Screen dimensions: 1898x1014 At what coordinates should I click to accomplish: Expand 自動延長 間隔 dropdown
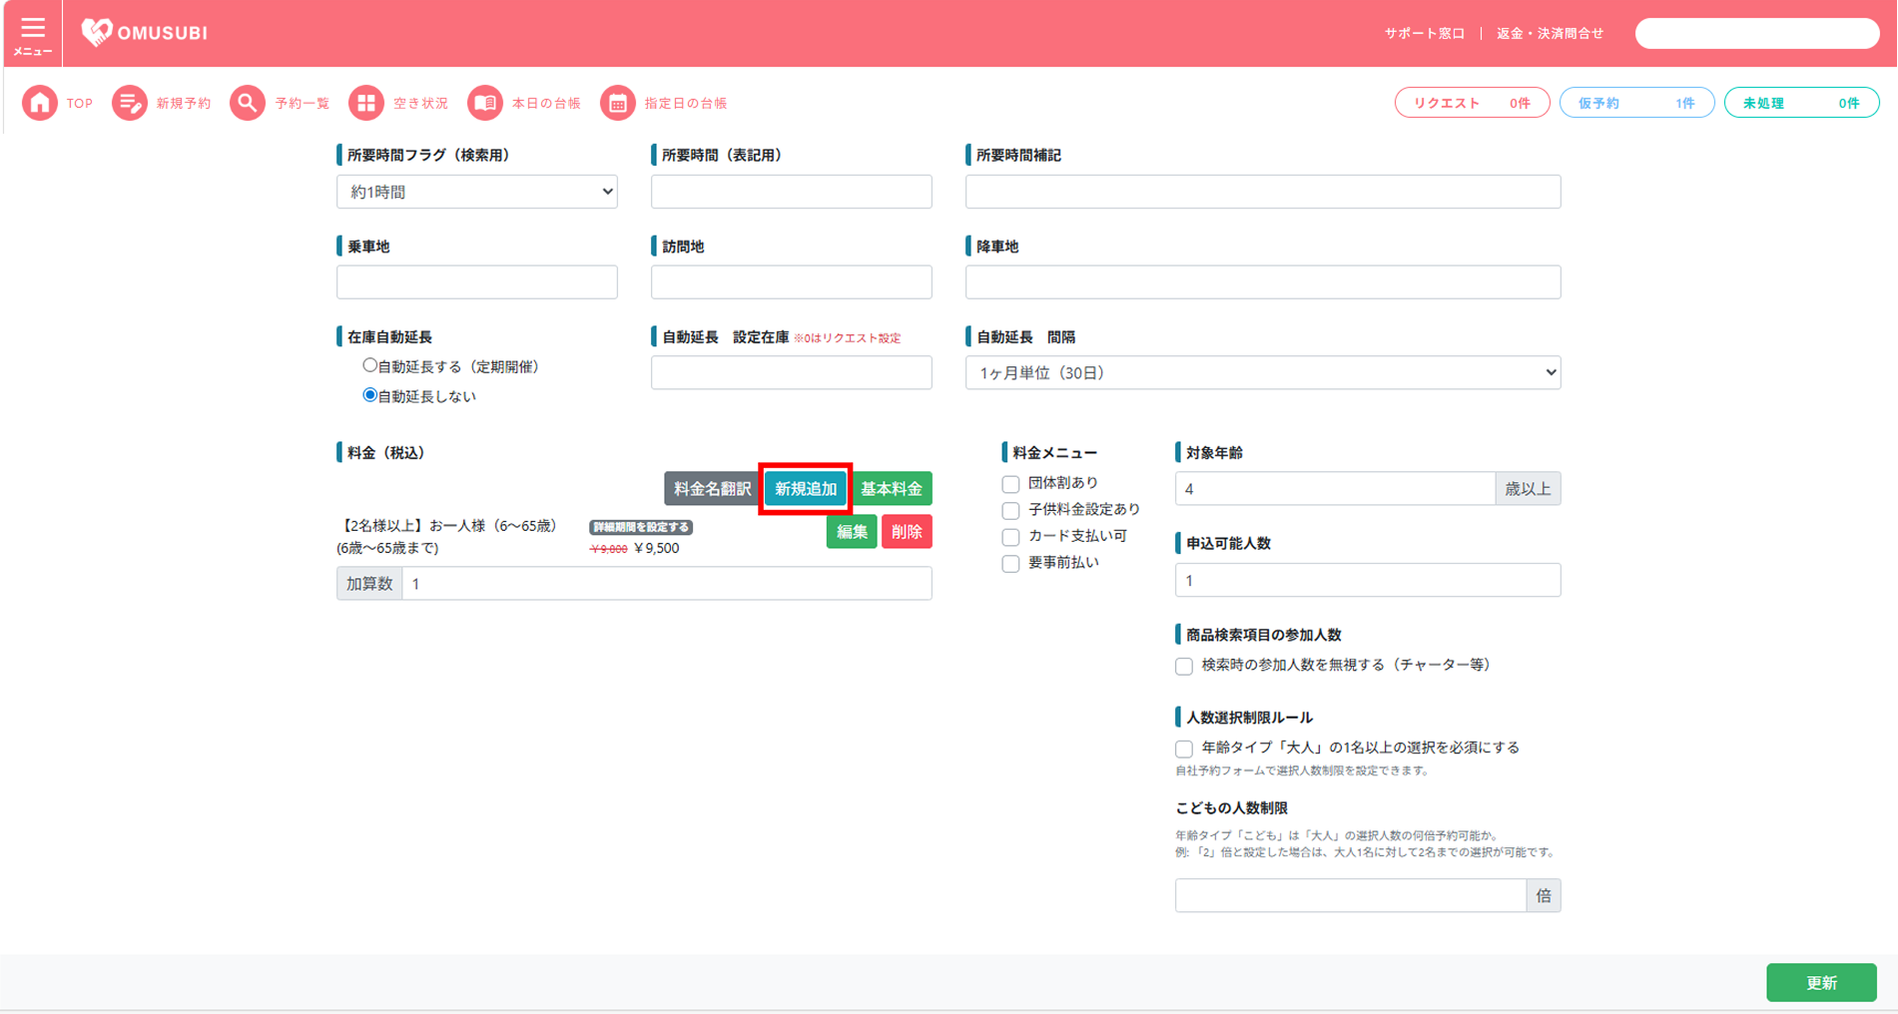point(1263,372)
